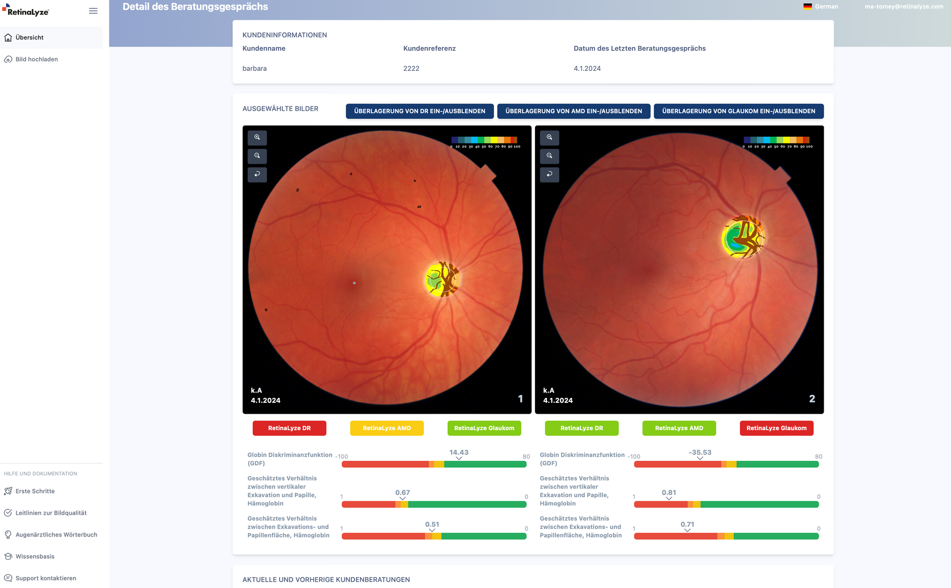The image size is (951, 588).
Task: Click the vertical ratio bar showing 0.67
Action: coord(434,504)
